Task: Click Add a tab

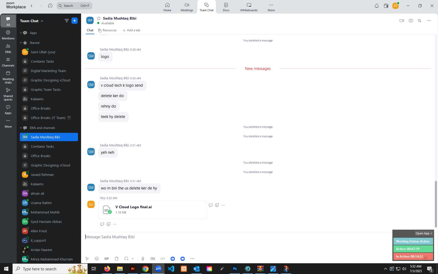Action: pyautogui.click(x=131, y=30)
